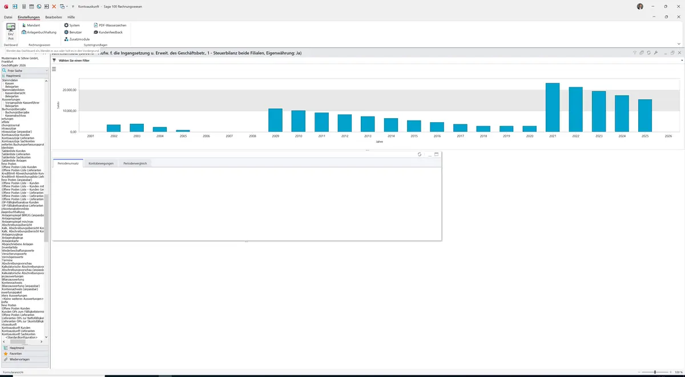Open the Wiedervorlagen navigation section
The height and width of the screenshot is (377, 685).
[x=25, y=359]
